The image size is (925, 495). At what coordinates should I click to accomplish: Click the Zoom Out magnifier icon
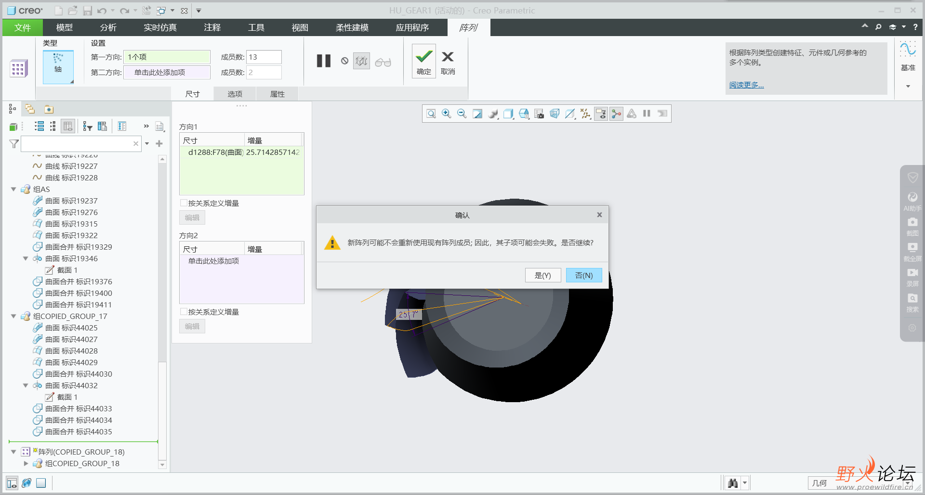pyautogui.click(x=462, y=114)
